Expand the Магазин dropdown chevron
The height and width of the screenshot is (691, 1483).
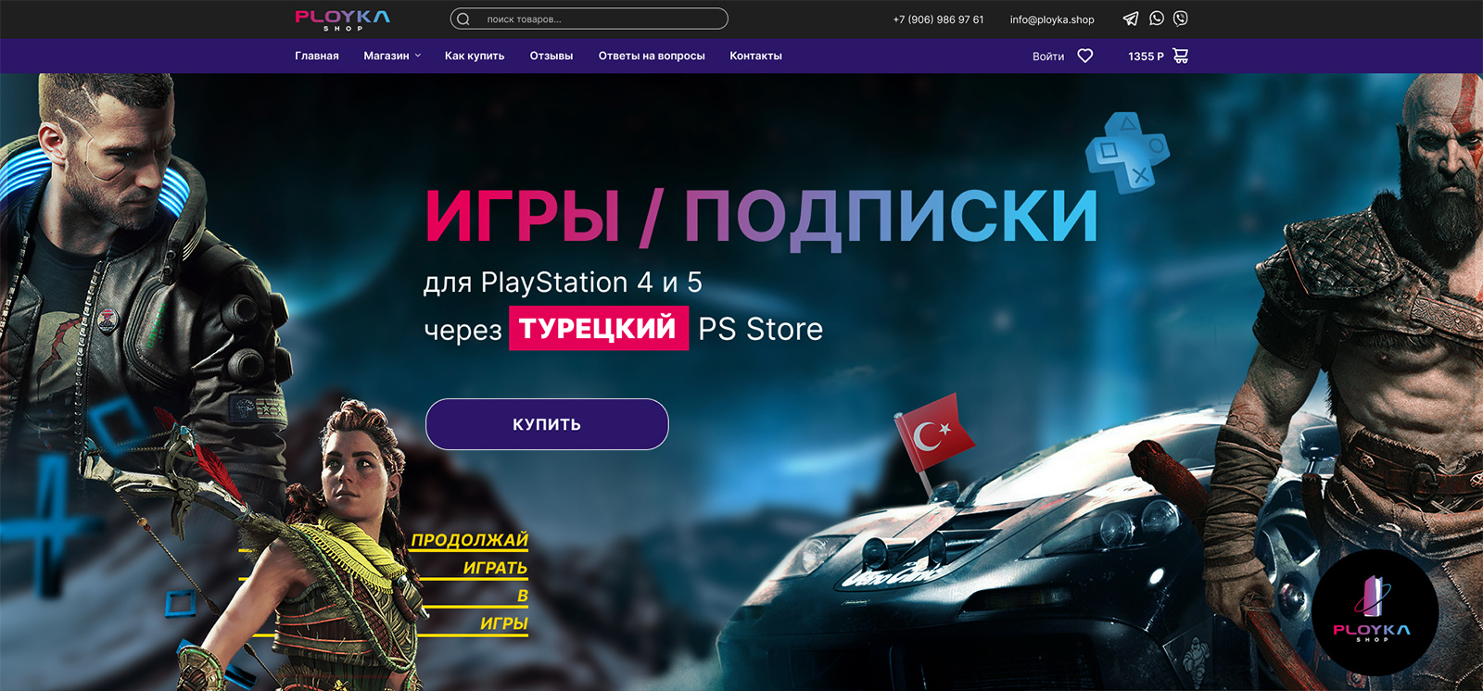(418, 56)
